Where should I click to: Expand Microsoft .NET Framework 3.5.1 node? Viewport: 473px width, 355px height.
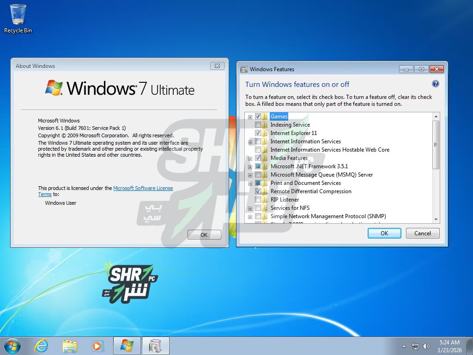tap(250, 167)
